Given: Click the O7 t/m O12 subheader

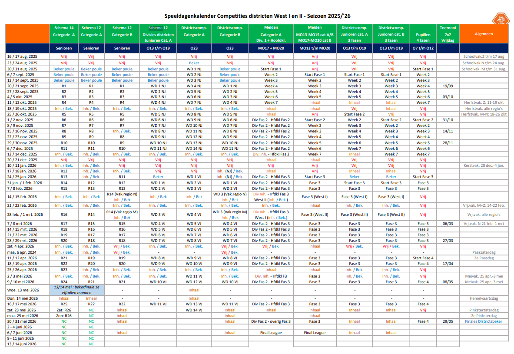Looking at the screenshot, I should coord(423,48).
